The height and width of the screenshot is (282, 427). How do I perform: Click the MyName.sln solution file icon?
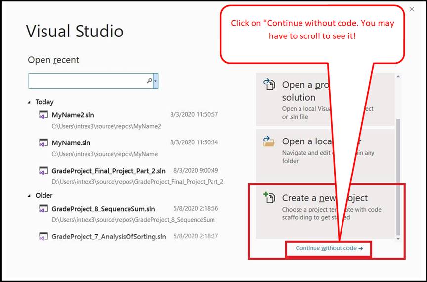tap(43, 143)
